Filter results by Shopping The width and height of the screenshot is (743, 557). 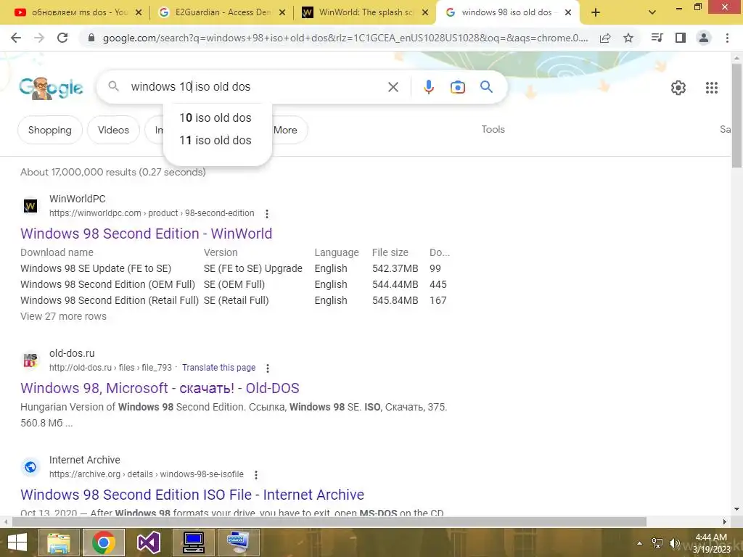(50, 130)
